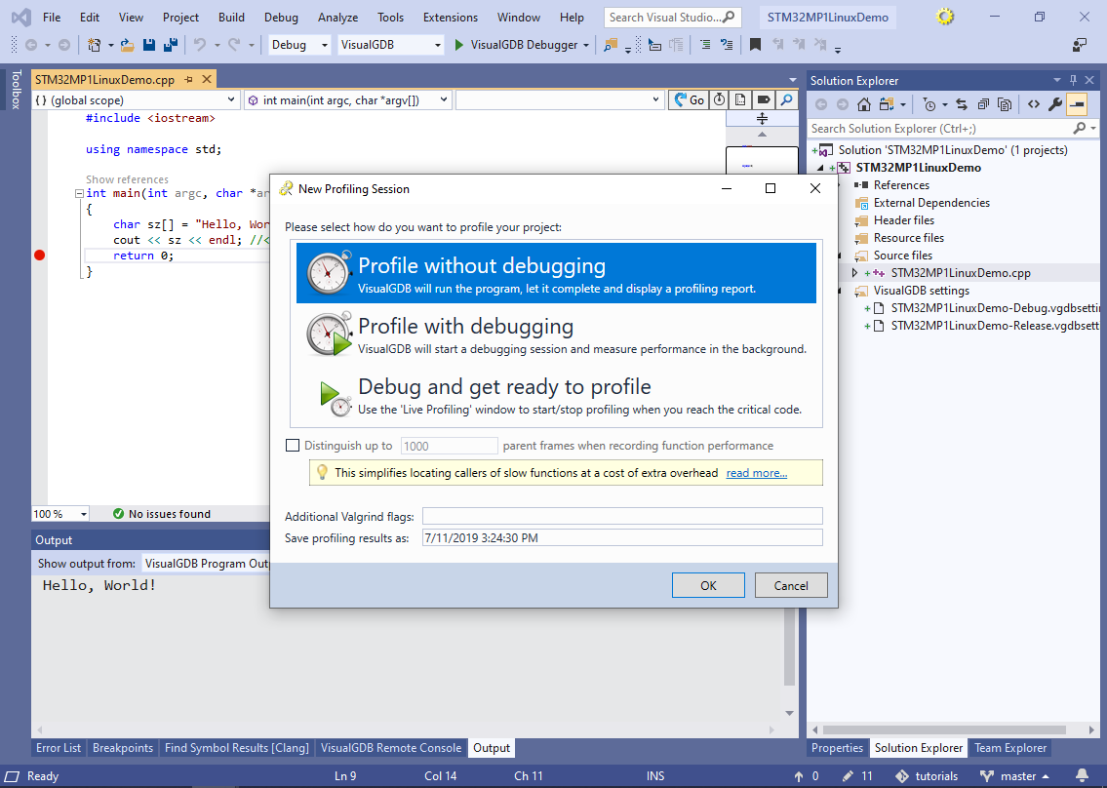The height and width of the screenshot is (788, 1107).
Task: Collapse the STM32MP1LinuxDemo project node
Action: 820,168
